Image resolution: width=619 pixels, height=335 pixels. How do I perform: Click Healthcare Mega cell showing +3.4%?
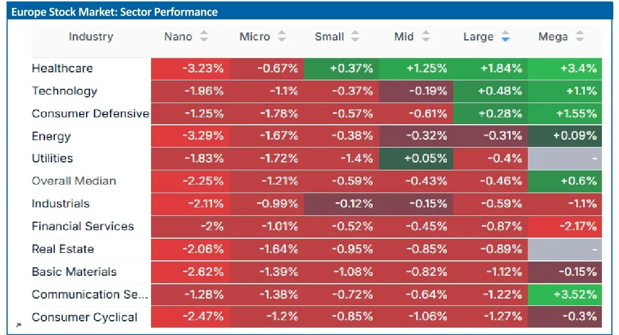click(x=564, y=69)
